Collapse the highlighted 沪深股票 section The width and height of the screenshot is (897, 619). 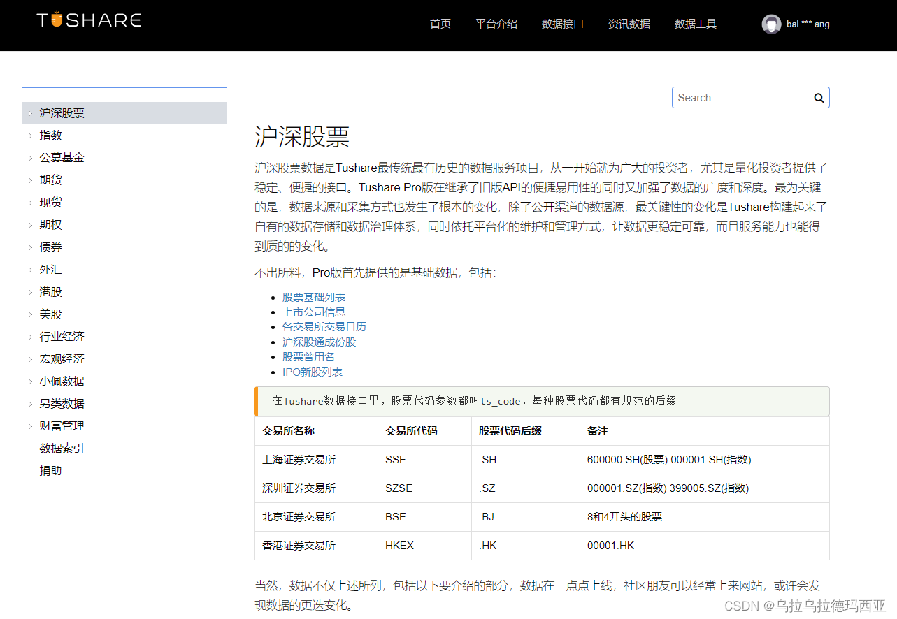[x=31, y=112]
